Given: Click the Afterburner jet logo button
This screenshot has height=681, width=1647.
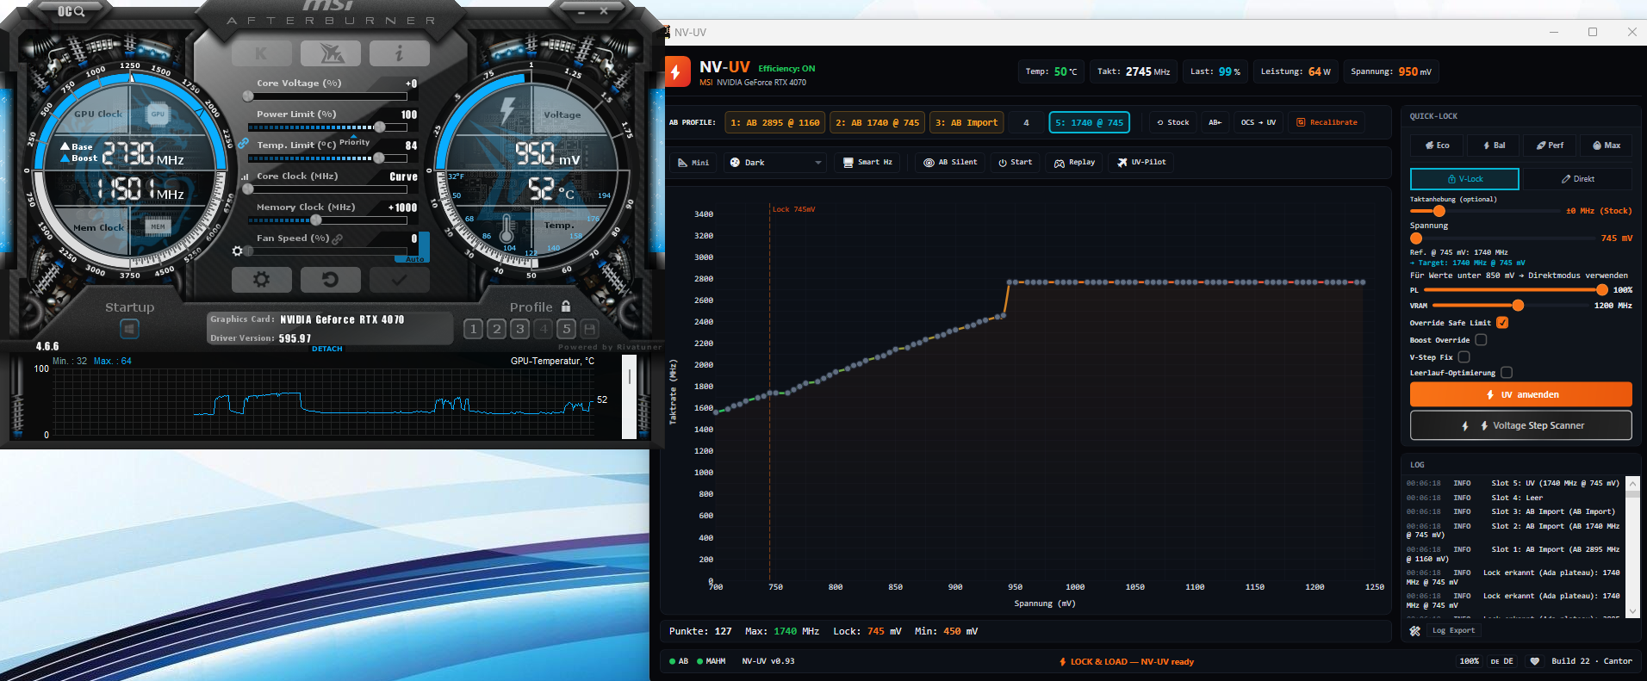Looking at the screenshot, I should pyautogui.click(x=331, y=53).
